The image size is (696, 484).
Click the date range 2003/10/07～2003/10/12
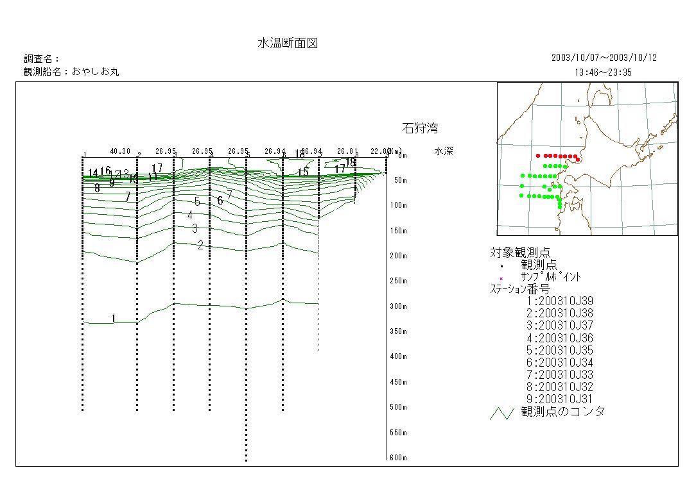pyautogui.click(x=604, y=58)
